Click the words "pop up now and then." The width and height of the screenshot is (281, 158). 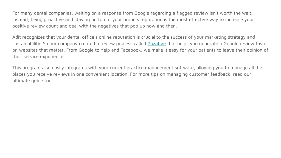pyautogui.click(x=153, y=26)
